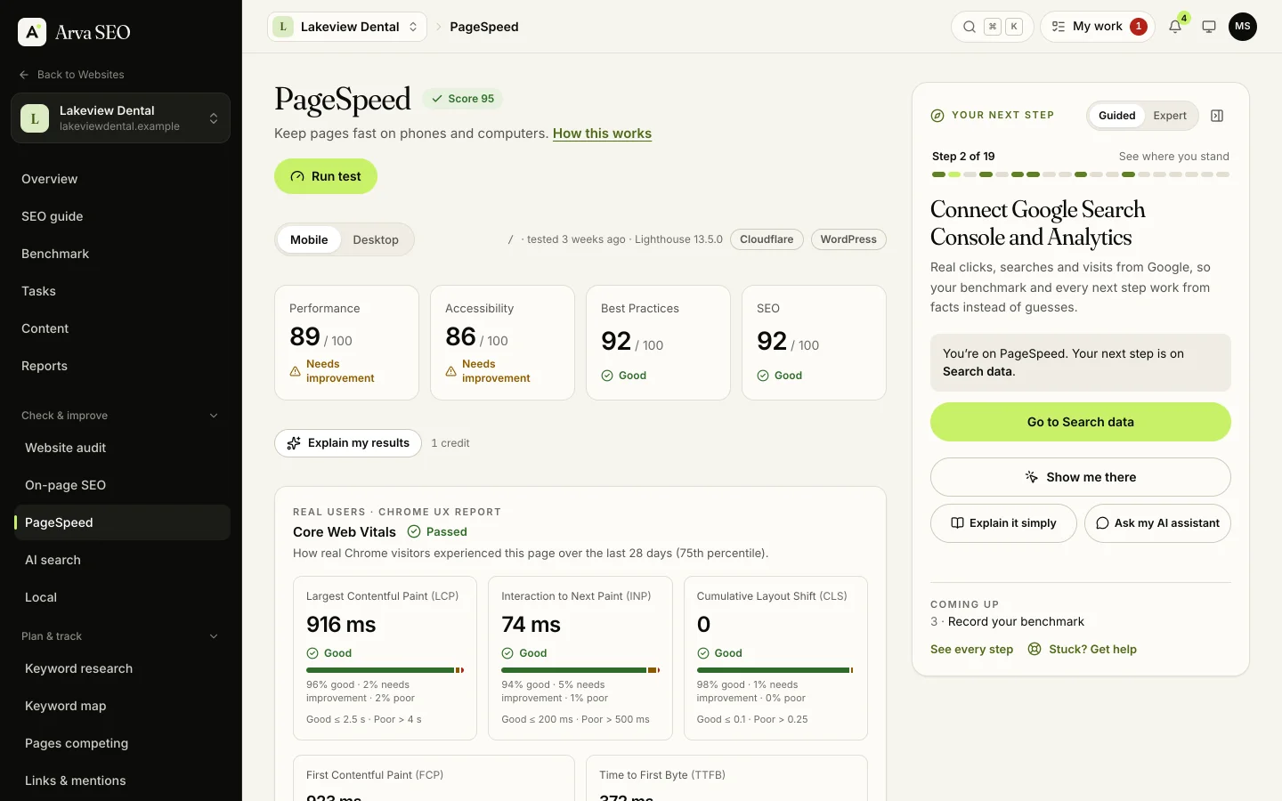Image resolution: width=1282 pixels, height=801 pixels.
Task: Click the gauge icon on Run test
Action: pyautogui.click(x=297, y=176)
